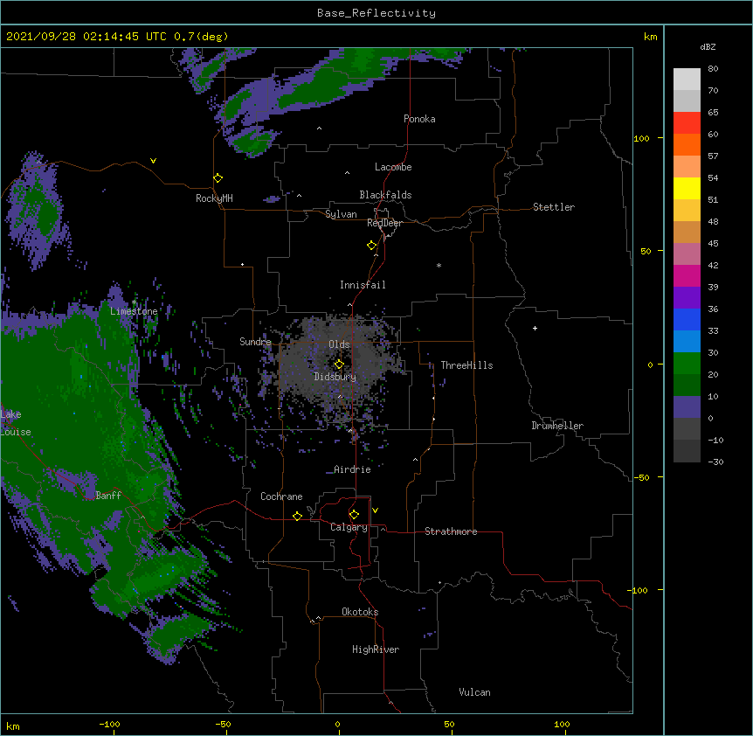Pick the bright green 20-30 dBZ legend color

tap(687, 364)
